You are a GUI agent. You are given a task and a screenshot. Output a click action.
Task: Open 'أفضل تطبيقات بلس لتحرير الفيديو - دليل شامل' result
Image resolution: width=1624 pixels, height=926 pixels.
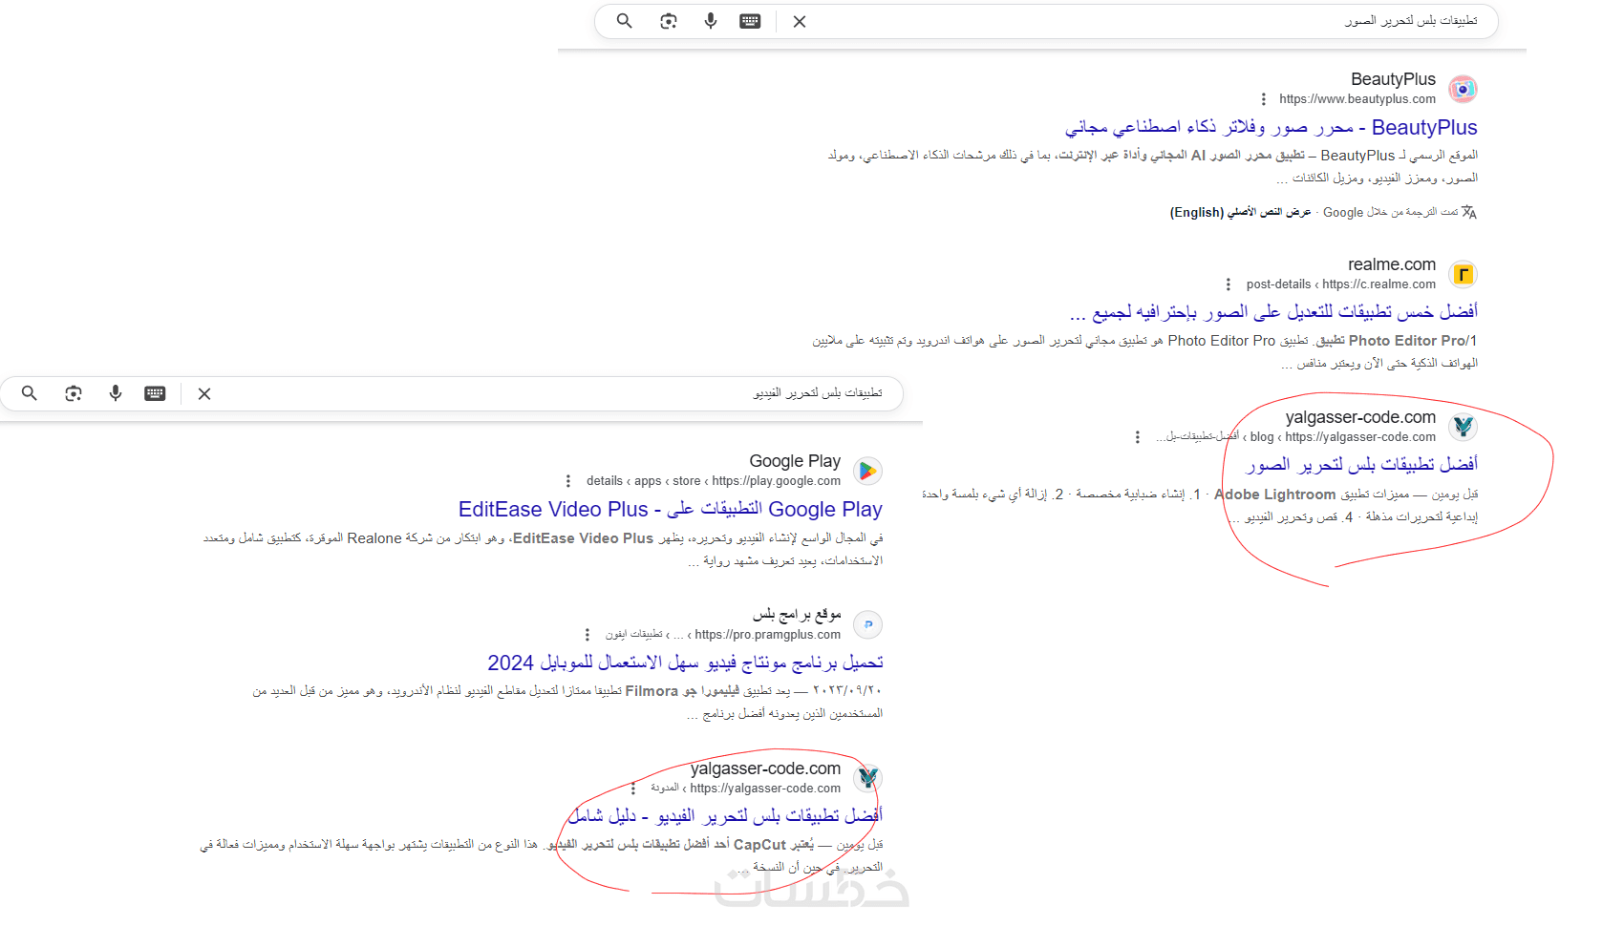tap(725, 815)
